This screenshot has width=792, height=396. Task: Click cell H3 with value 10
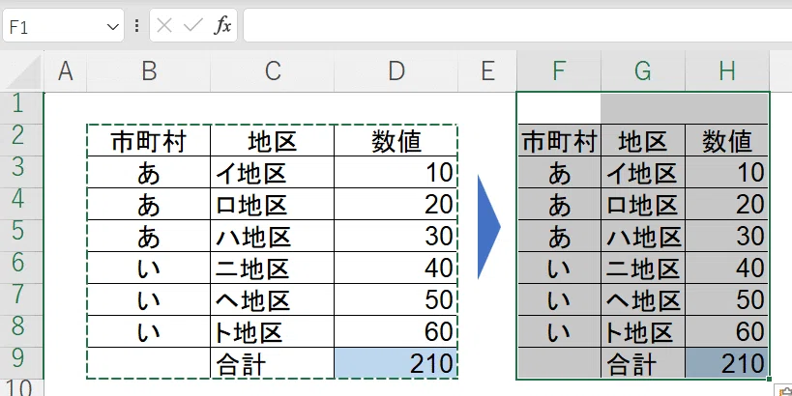[727, 172]
